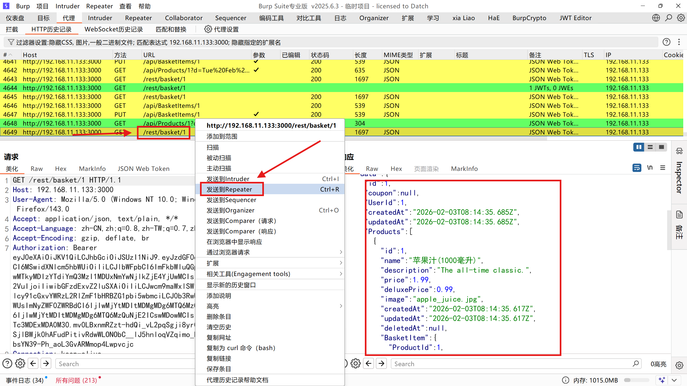Choose 发送到Repeater from context menu
687x386 pixels.
tap(230, 189)
